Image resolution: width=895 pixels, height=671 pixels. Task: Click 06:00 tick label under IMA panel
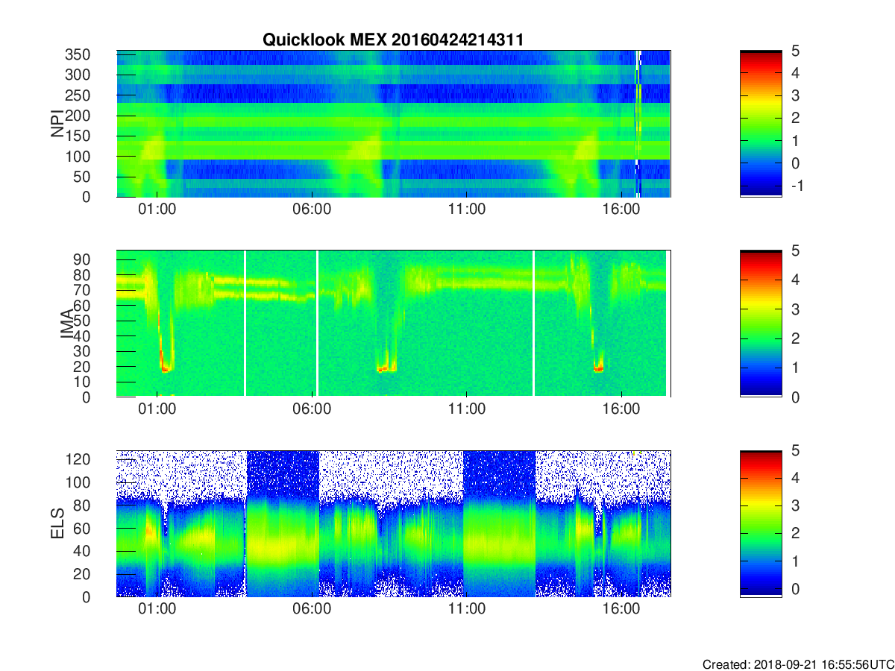pos(312,409)
